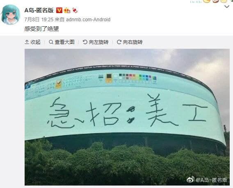Open the A岛-匿名版 profile name

(x=39, y=10)
